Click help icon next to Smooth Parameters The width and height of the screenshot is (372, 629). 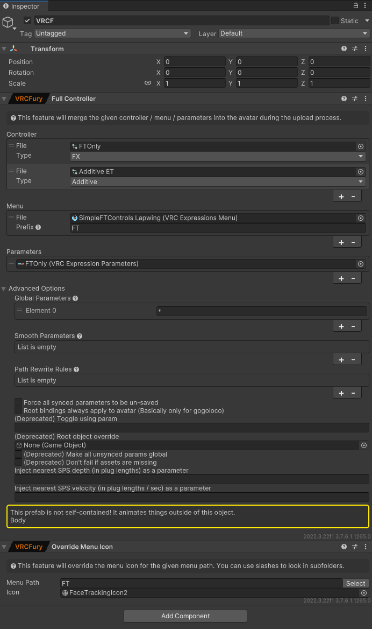(80, 336)
